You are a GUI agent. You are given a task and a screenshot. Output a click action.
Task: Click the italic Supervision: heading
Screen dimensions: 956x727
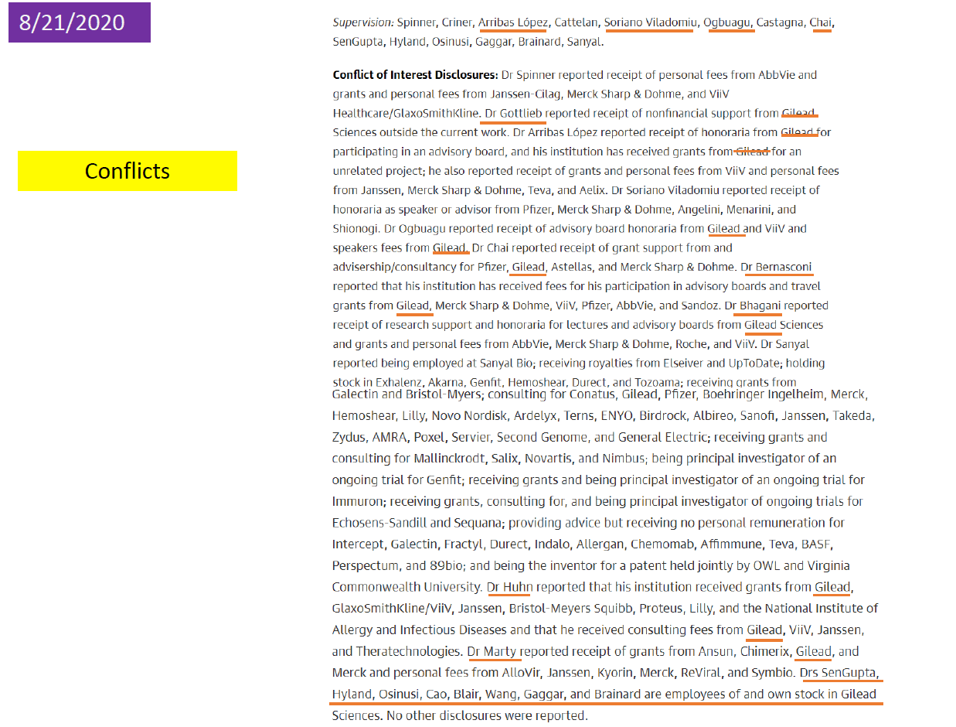363,22
